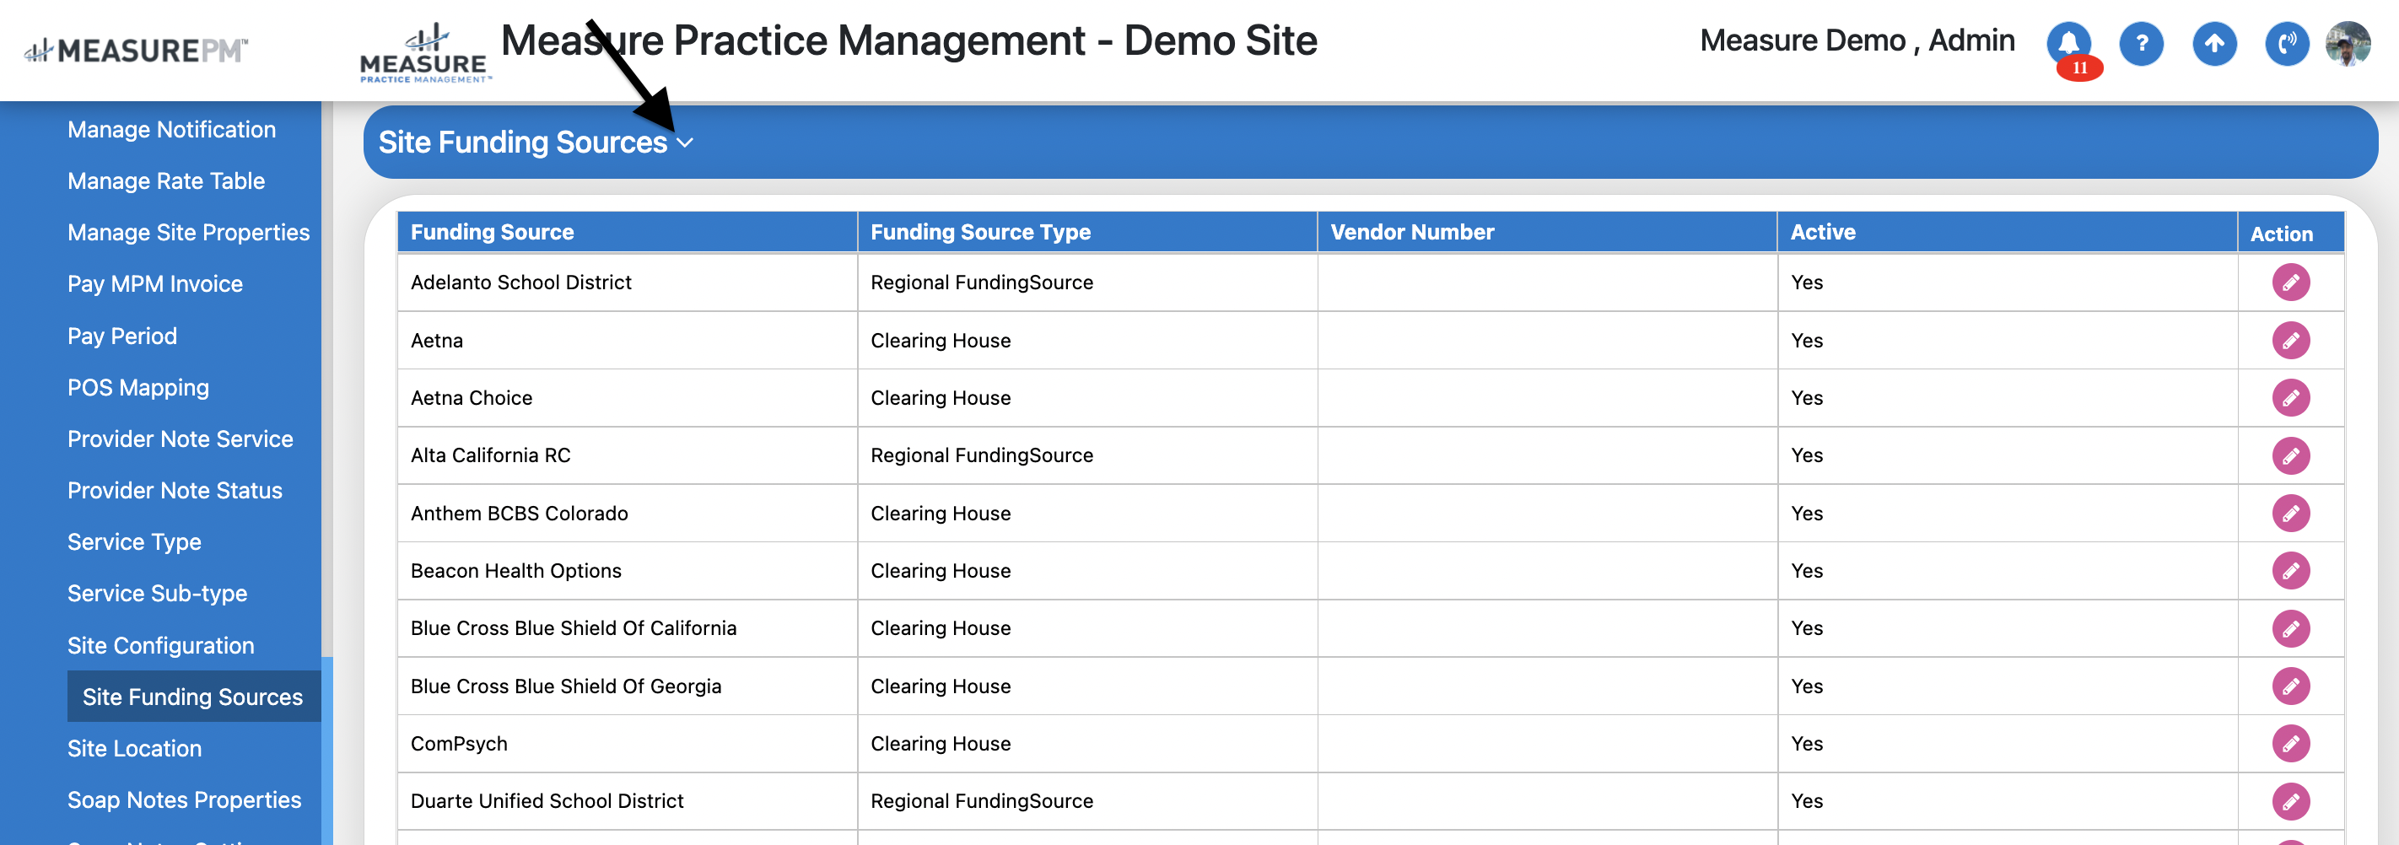Select the Aetna Choice name cell
Image resolution: width=2399 pixels, height=845 pixels.
[x=627, y=397]
